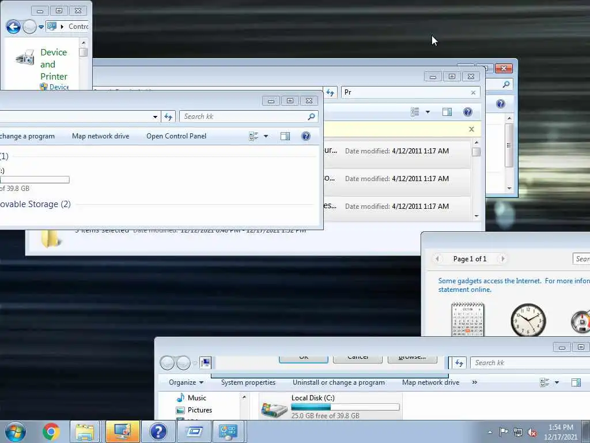Click 'System properties' in bottom window
This screenshot has width=590, height=443.
[x=248, y=382]
